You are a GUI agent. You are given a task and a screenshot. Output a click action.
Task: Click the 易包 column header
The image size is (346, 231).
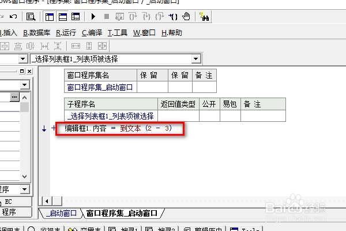(x=230, y=104)
